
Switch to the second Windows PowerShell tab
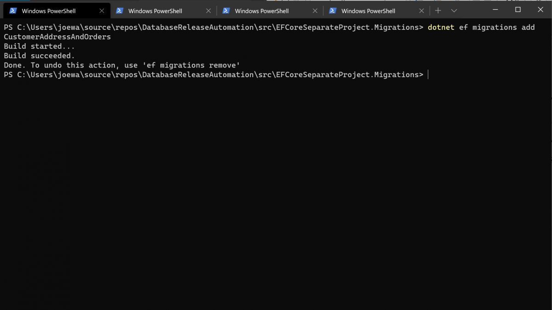(155, 11)
